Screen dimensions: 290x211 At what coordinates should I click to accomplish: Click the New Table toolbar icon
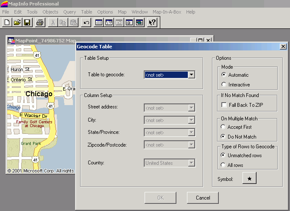pos(7,22)
